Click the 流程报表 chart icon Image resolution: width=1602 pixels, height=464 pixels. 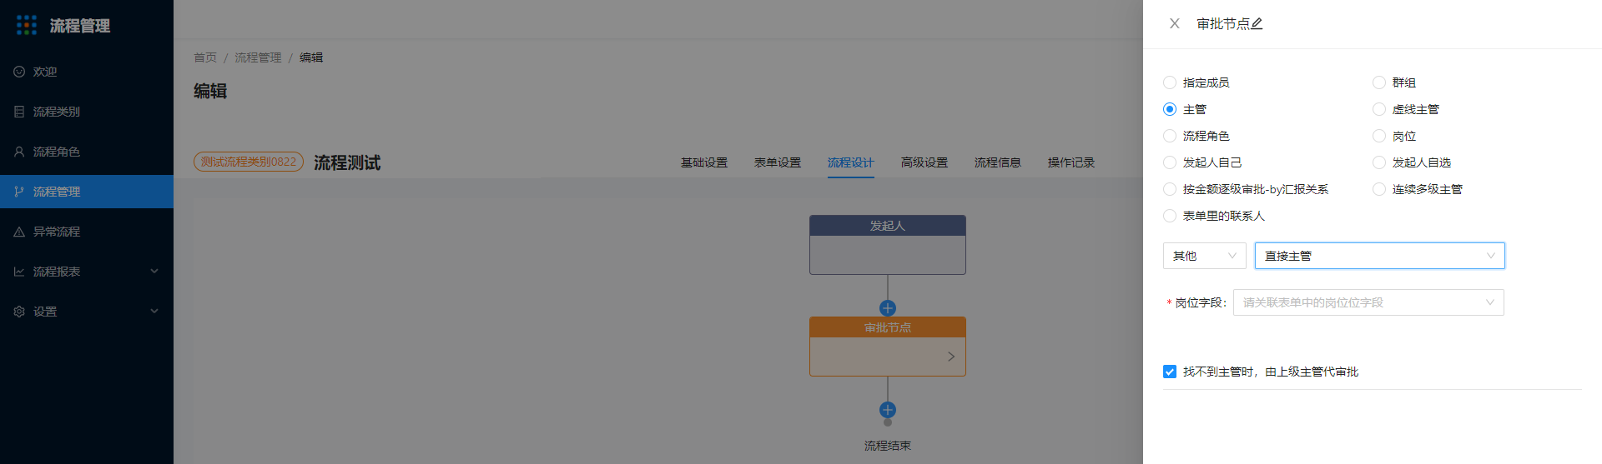click(19, 272)
